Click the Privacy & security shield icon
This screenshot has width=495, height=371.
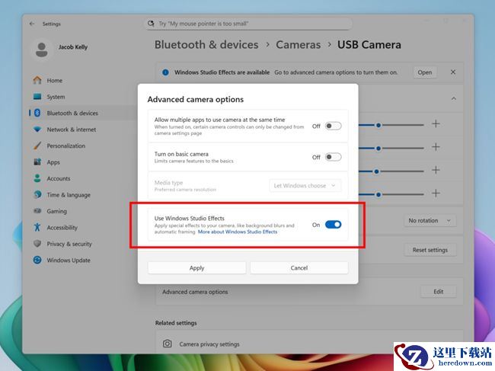point(37,244)
